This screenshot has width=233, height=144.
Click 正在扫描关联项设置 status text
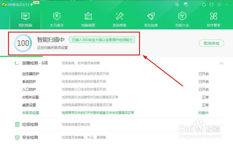[x=53, y=48]
